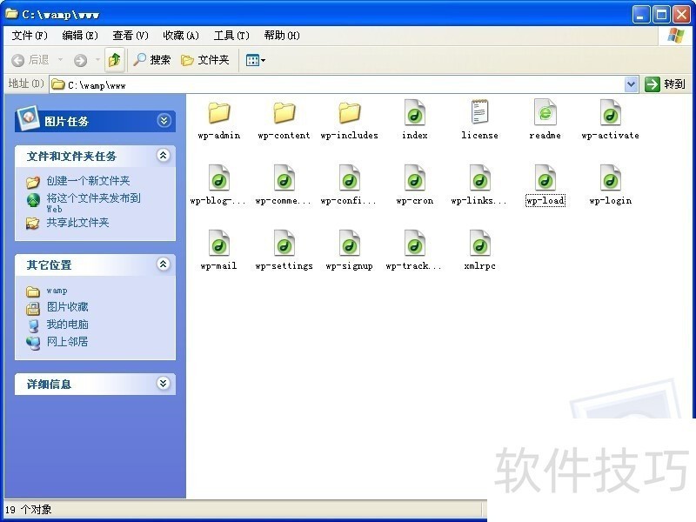Open the 编辑(E) menu
Viewport: 696px width, 522px height.
click(x=80, y=35)
